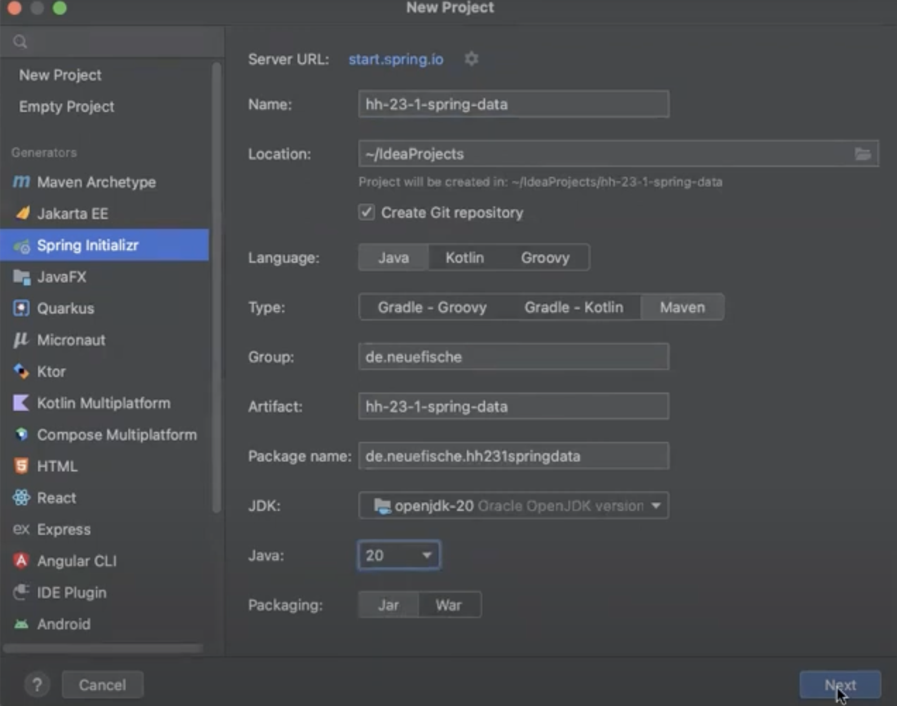Select Java as language
The height and width of the screenshot is (706, 897).
(394, 258)
